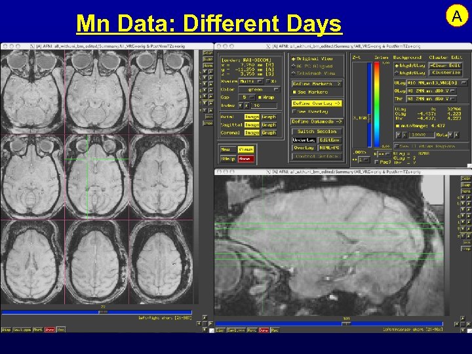Adjust the Z-t threshold slider handle
472x354 pixels.
click(x=369, y=118)
